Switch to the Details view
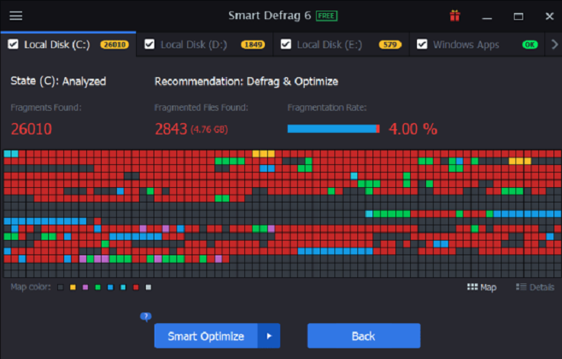The image size is (562, 359). (x=535, y=287)
